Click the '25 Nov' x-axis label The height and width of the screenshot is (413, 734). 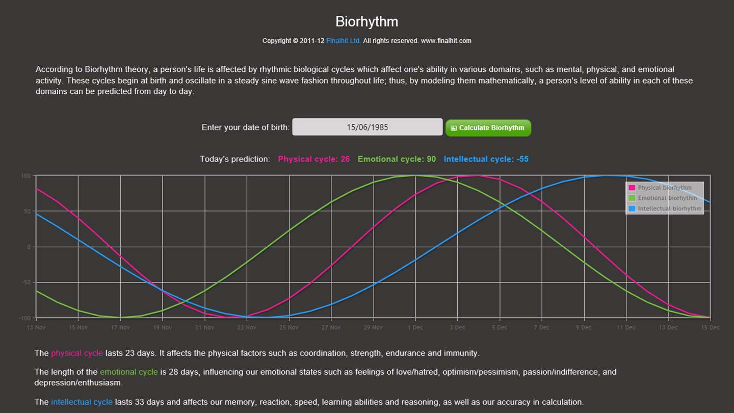pyautogui.click(x=289, y=327)
